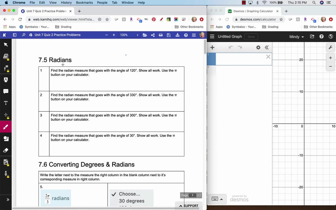Screen dimensions: 336x210
Task: Select the Text box tool in Kami
Action: [x=6, y=103]
